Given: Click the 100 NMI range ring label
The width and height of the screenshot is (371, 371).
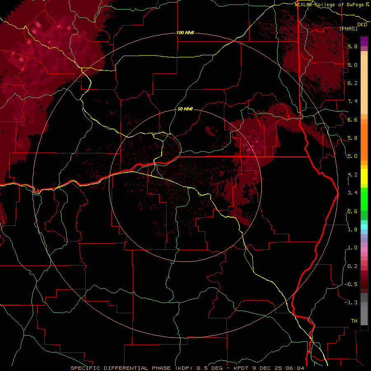Looking at the screenshot, I should [185, 33].
